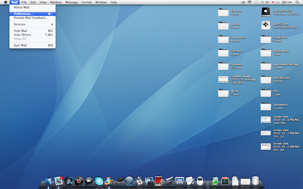303x189 pixels.
Task: Open the Edit menu
Action: click(33, 3)
